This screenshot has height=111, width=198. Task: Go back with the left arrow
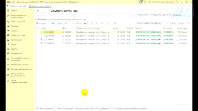coord(38,11)
